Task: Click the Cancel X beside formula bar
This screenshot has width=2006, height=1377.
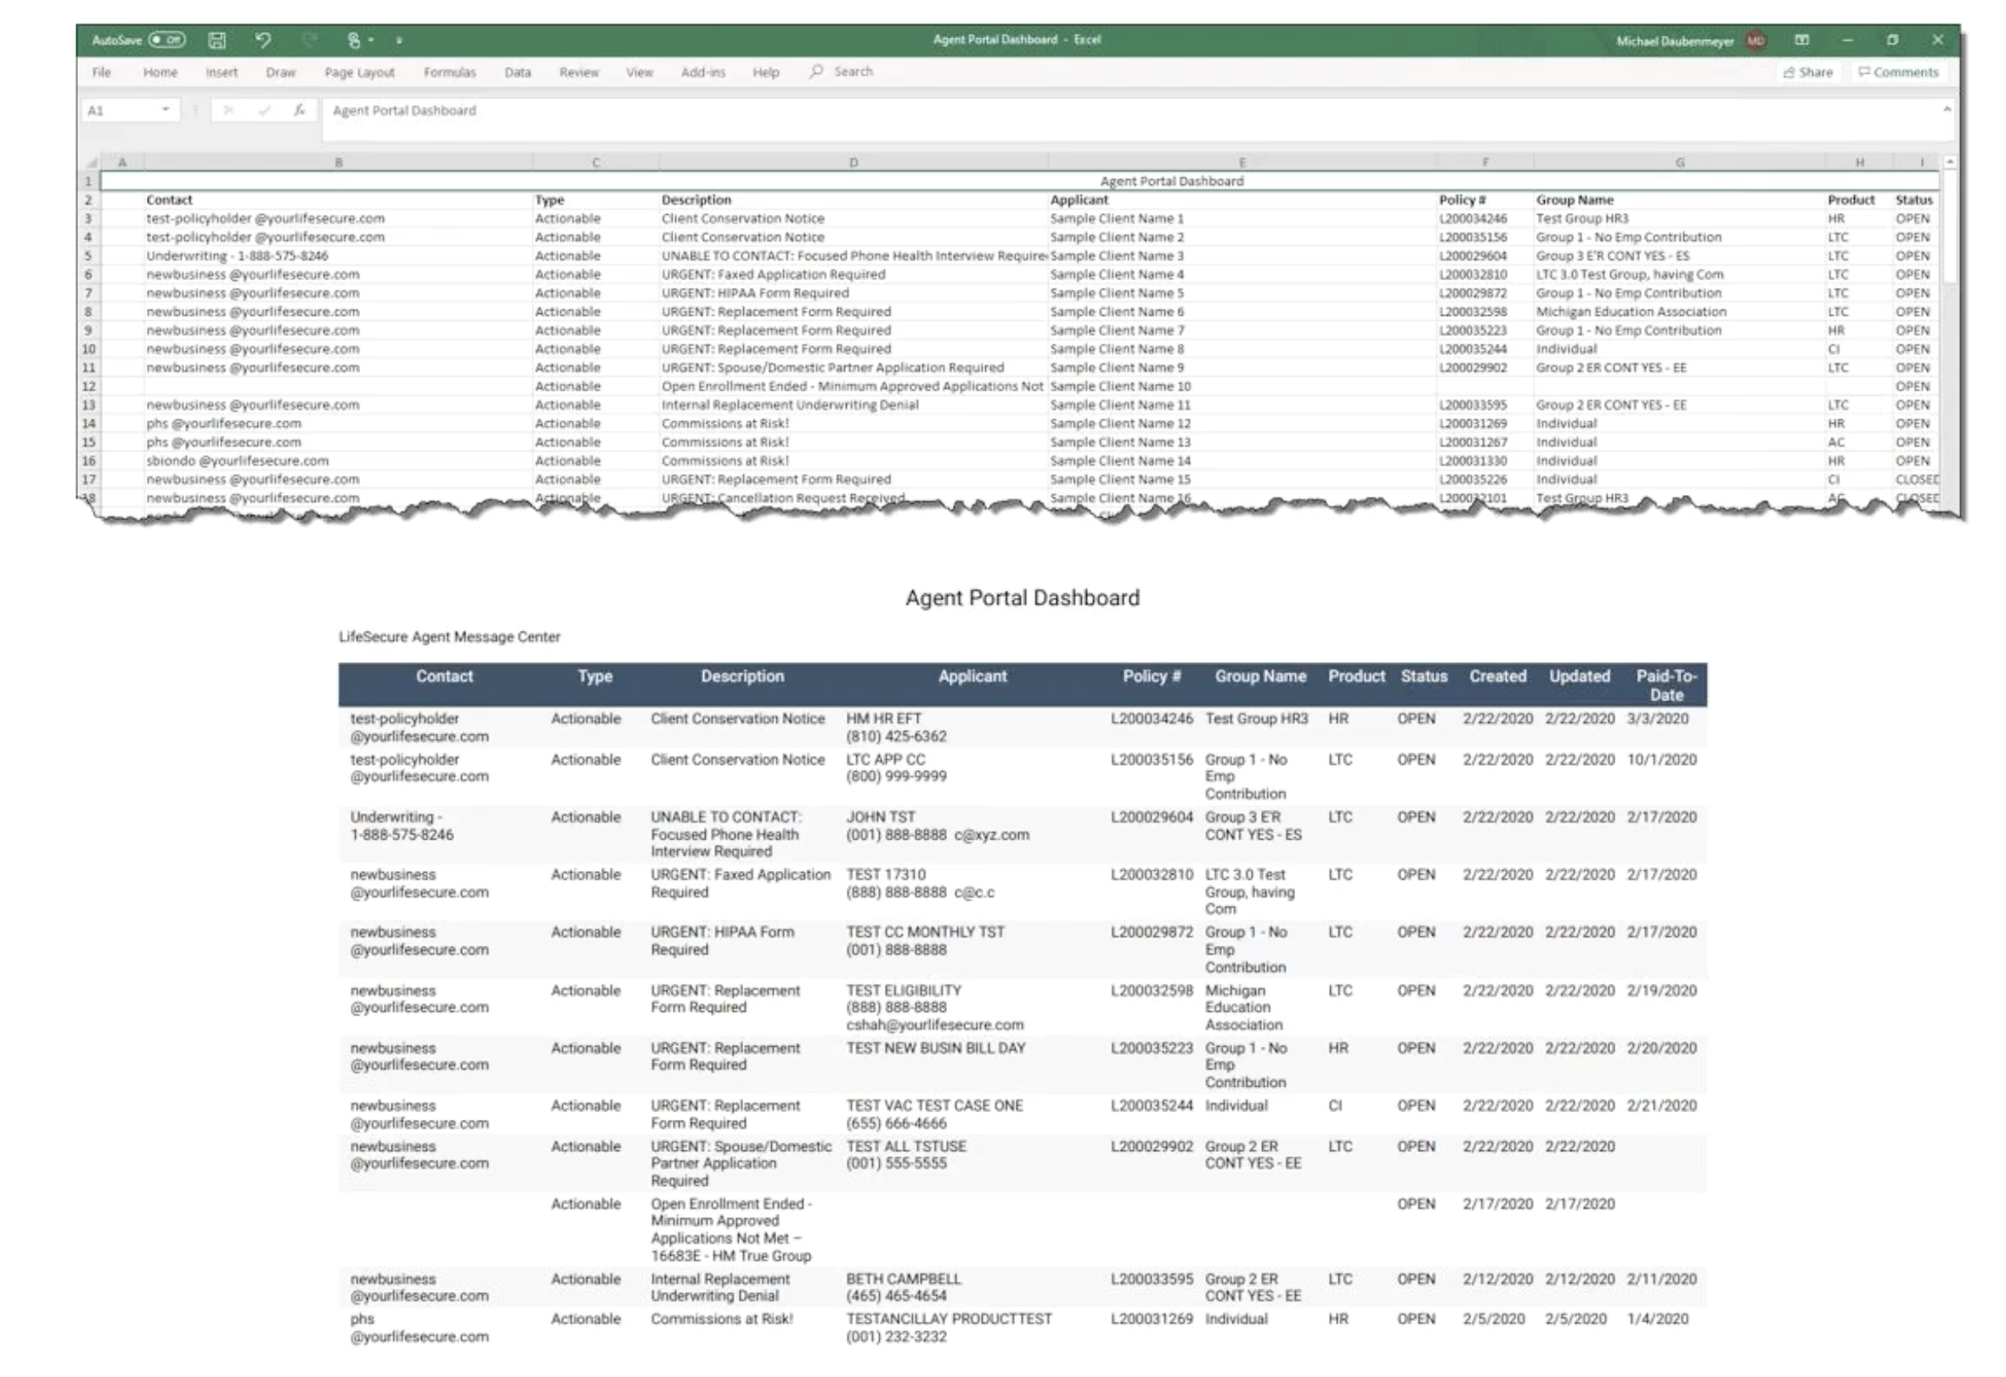Action: point(229,111)
